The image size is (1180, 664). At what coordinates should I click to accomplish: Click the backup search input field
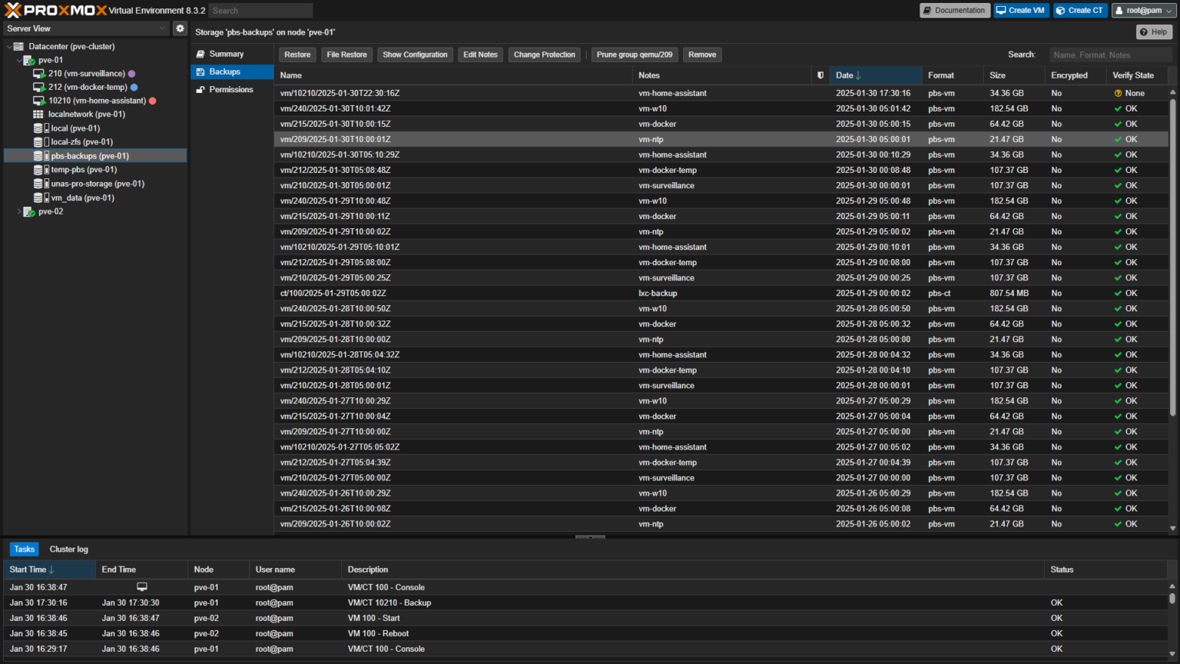click(1109, 55)
